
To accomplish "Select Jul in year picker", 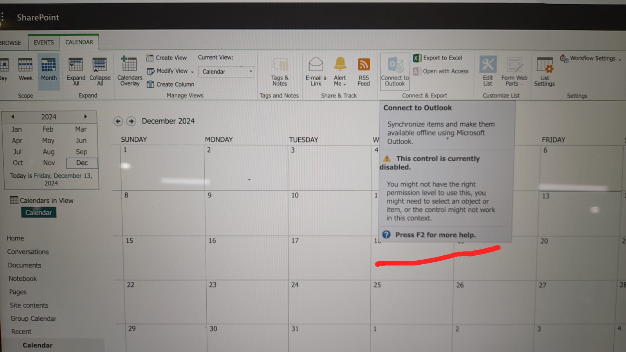I will coord(17,152).
